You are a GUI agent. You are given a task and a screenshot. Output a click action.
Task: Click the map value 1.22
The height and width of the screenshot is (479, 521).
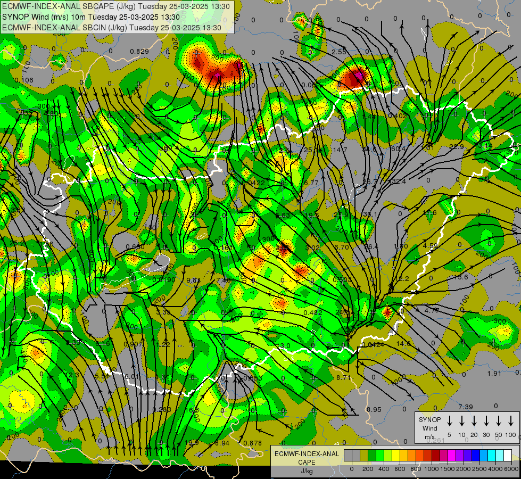pos(163,344)
